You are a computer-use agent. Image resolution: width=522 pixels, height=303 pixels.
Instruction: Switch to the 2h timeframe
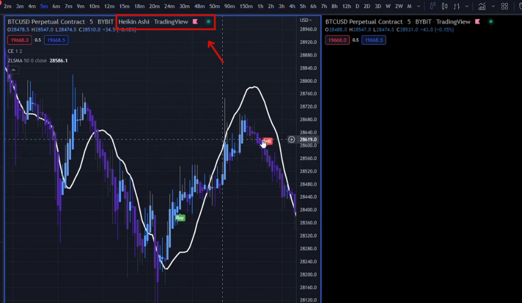tap(271, 6)
